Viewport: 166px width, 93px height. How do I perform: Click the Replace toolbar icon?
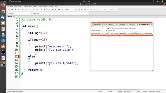point(45,10)
